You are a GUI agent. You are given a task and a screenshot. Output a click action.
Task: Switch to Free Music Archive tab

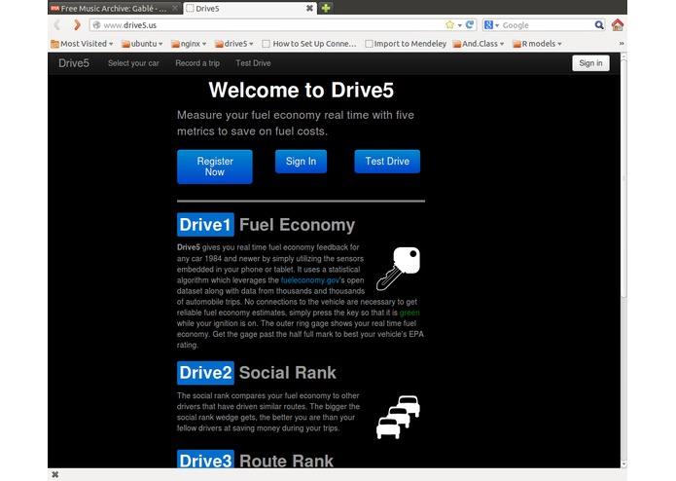click(115, 8)
